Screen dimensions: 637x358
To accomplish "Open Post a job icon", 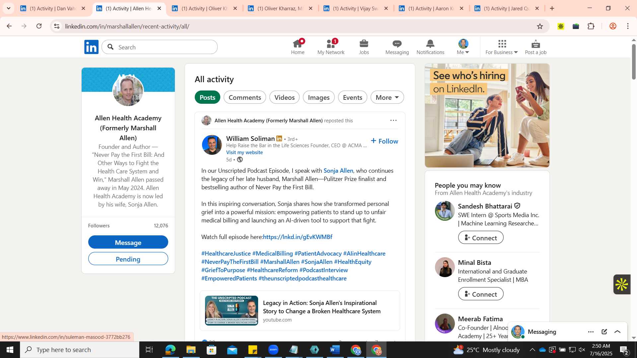I will pyautogui.click(x=535, y=47).
